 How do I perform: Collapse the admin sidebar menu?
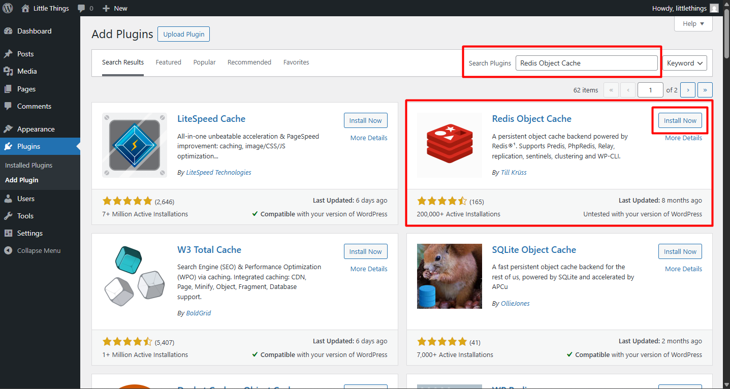point(39,250)
